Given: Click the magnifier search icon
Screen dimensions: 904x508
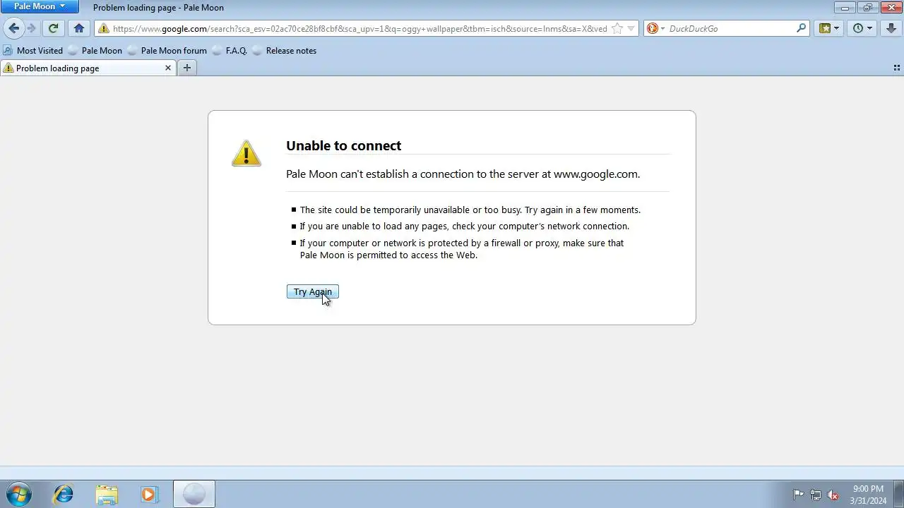Looking at the screenshot, I should [x=801, y=29].
